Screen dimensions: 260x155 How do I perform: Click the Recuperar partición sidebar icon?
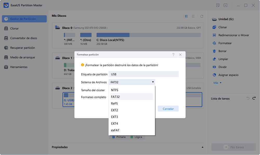point(6,48)
